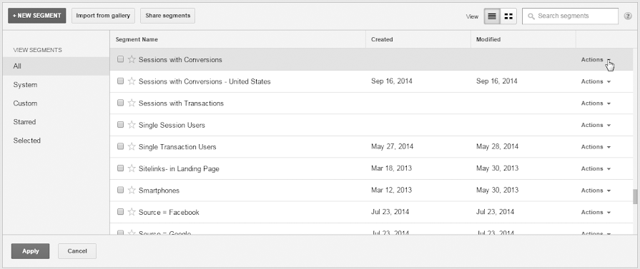Focus the Search segments field
Image resolution: width=640 pixels, height=269 pixels.
click(570, 16)
